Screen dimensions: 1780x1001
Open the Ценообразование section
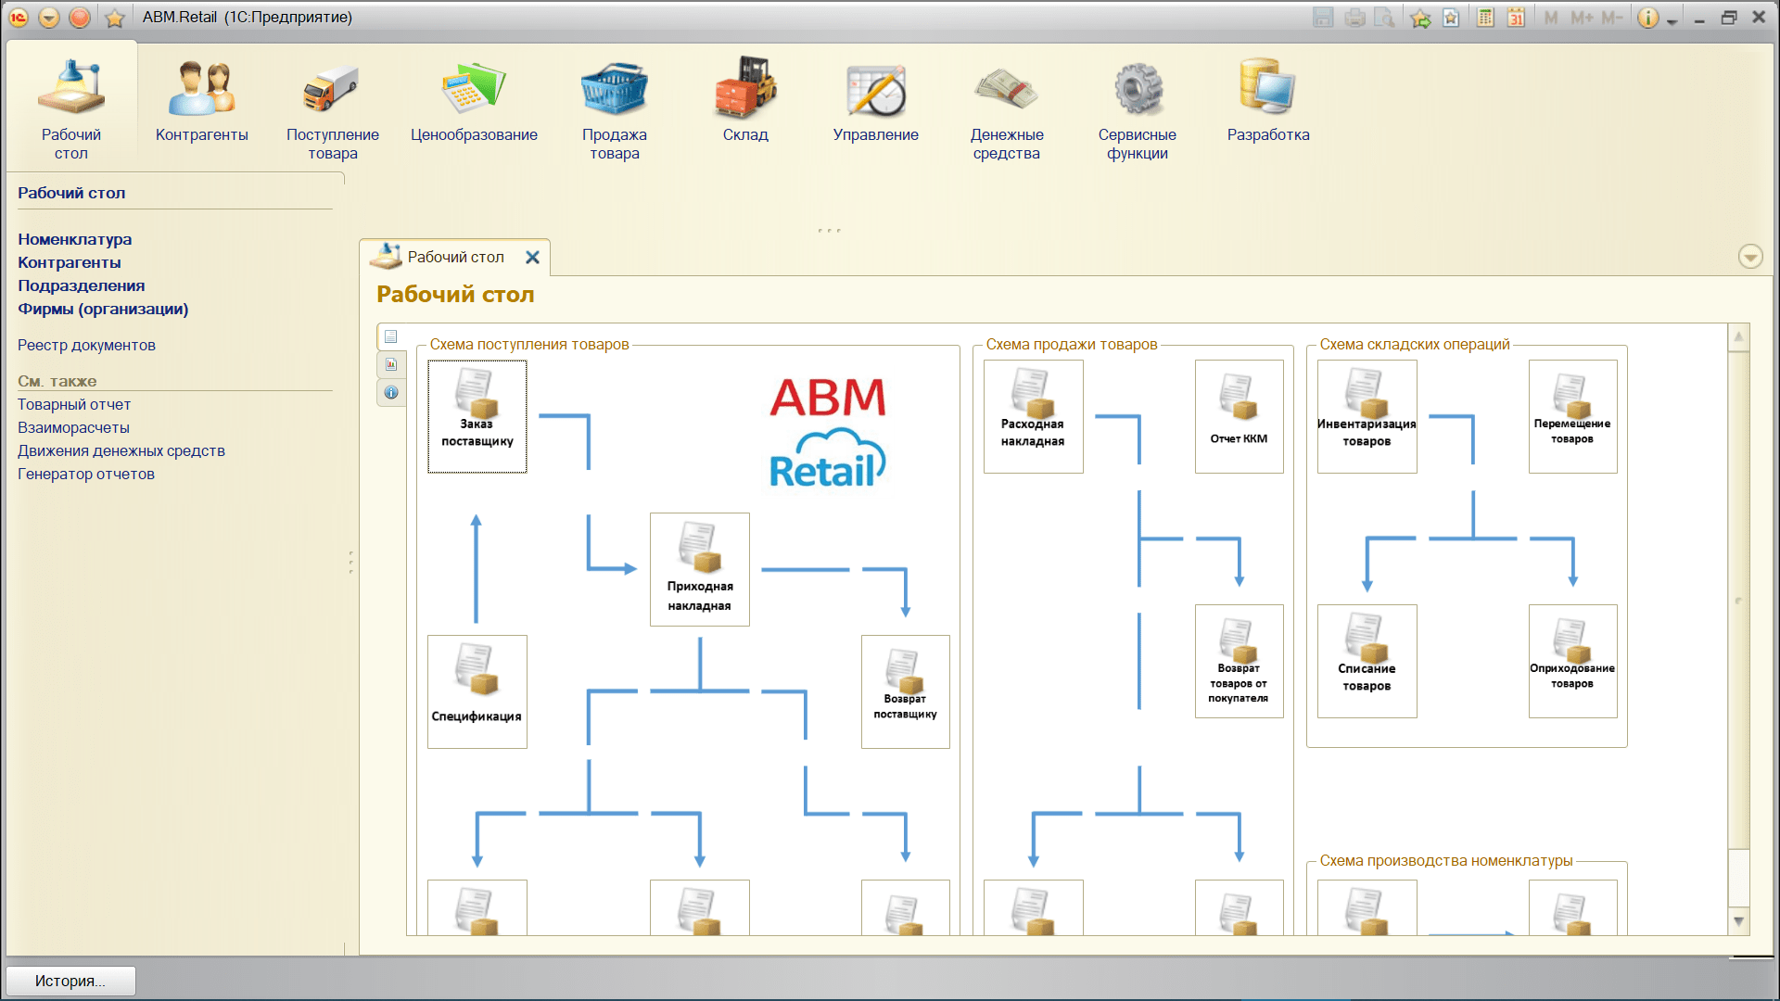coord(474,102)
